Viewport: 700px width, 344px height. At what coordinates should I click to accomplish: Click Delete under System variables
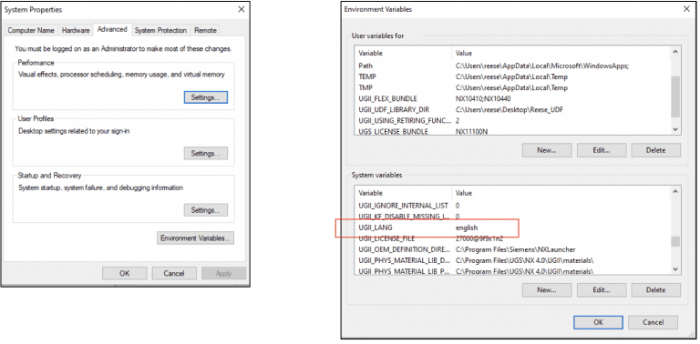(656, 290)
